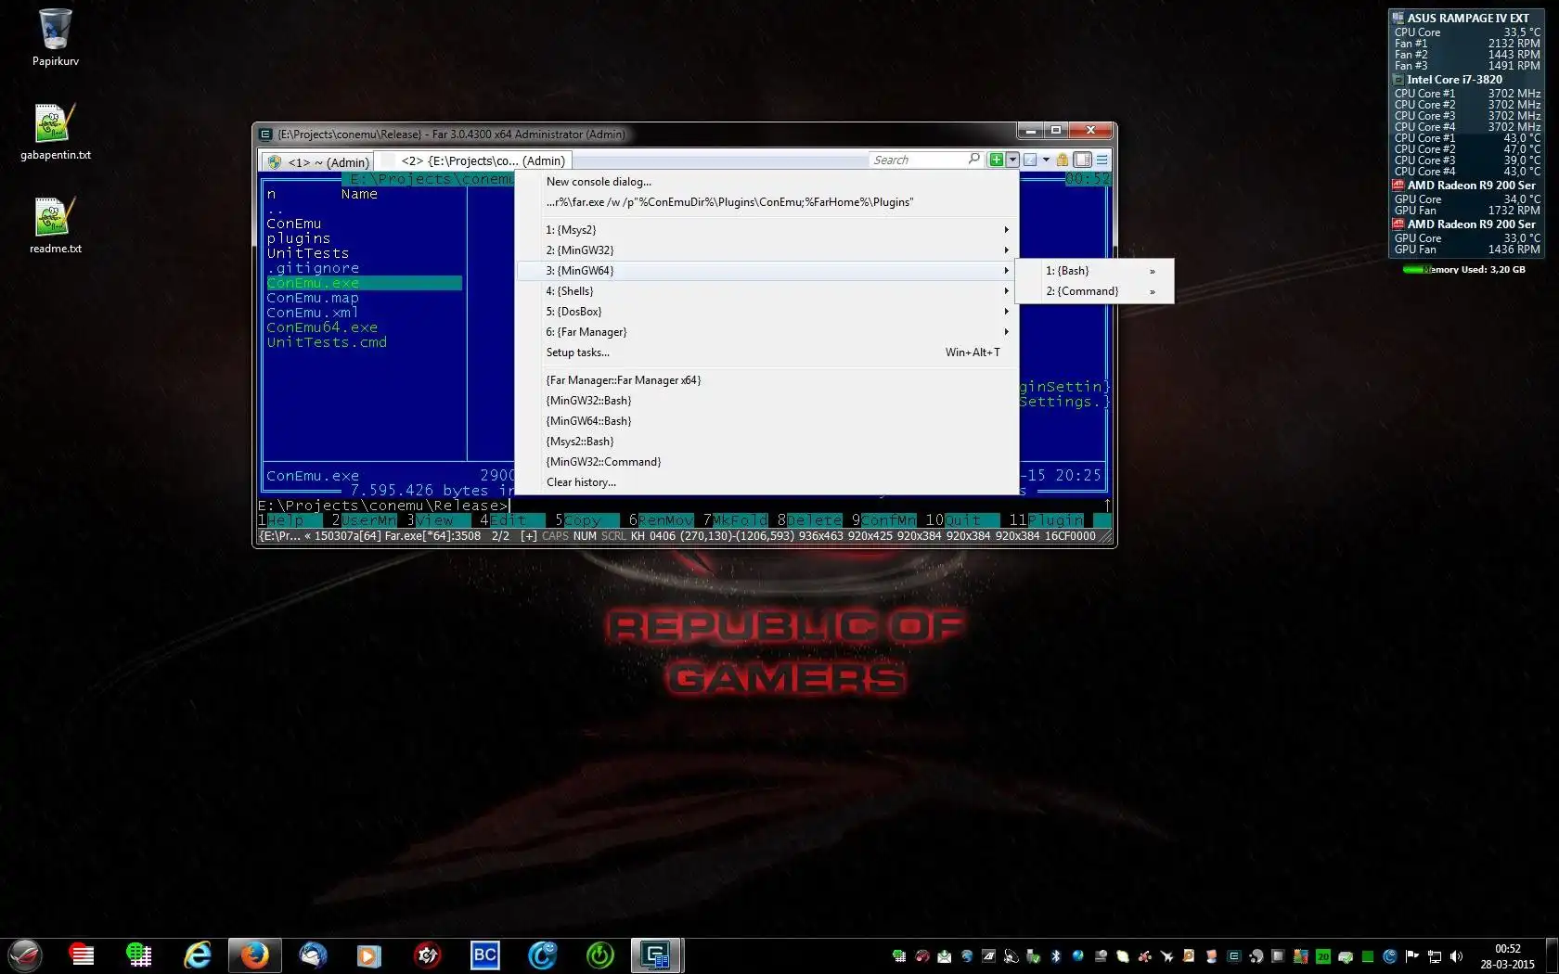The height and width of the screenshot is (974, 1559).
Task: Select 2: {Command} in the MinGW64 submenu
Action: pos(1095,291)
